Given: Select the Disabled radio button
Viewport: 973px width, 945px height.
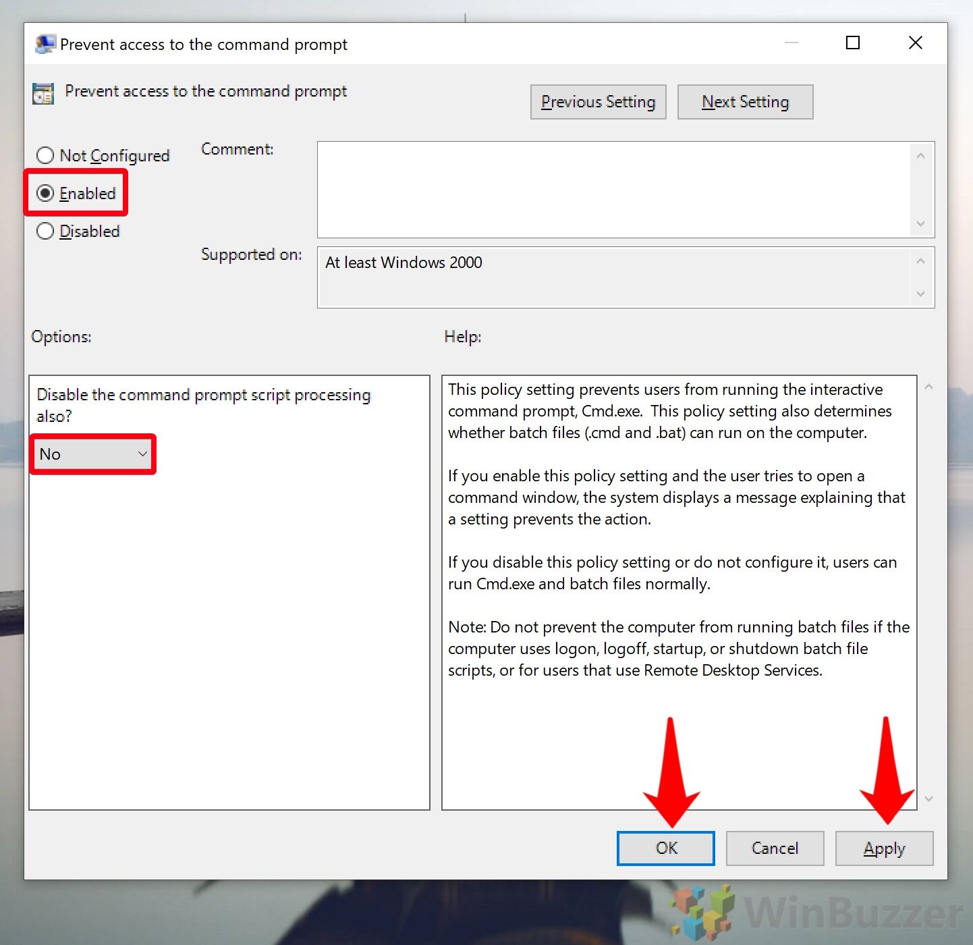Looking at the screenshot, I should pos(78,232).
